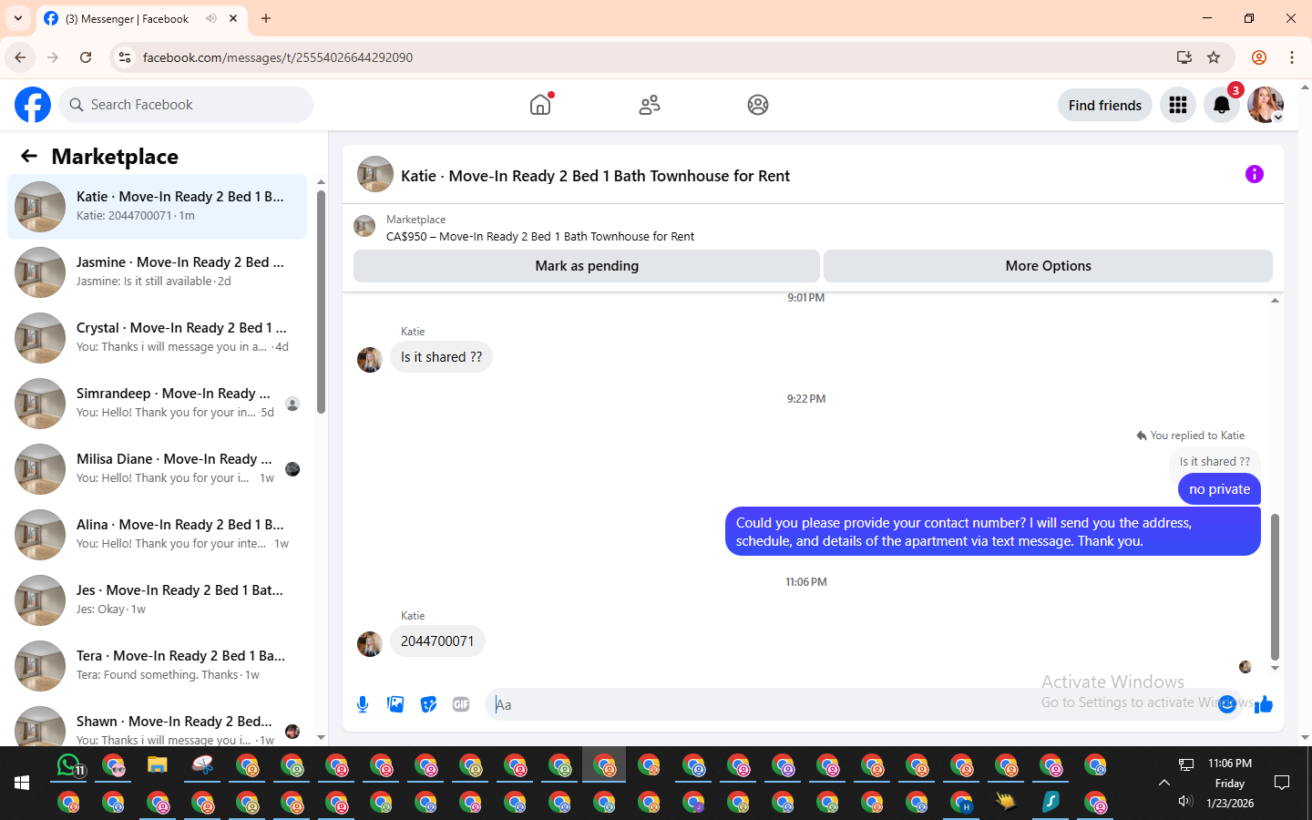
Task: Open Chrome profile icon
Action: (1259, 57)
